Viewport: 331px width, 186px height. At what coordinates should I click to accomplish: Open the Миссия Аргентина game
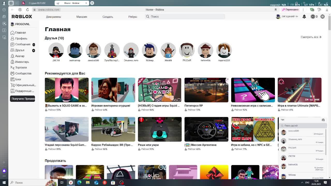coord(206,129)
